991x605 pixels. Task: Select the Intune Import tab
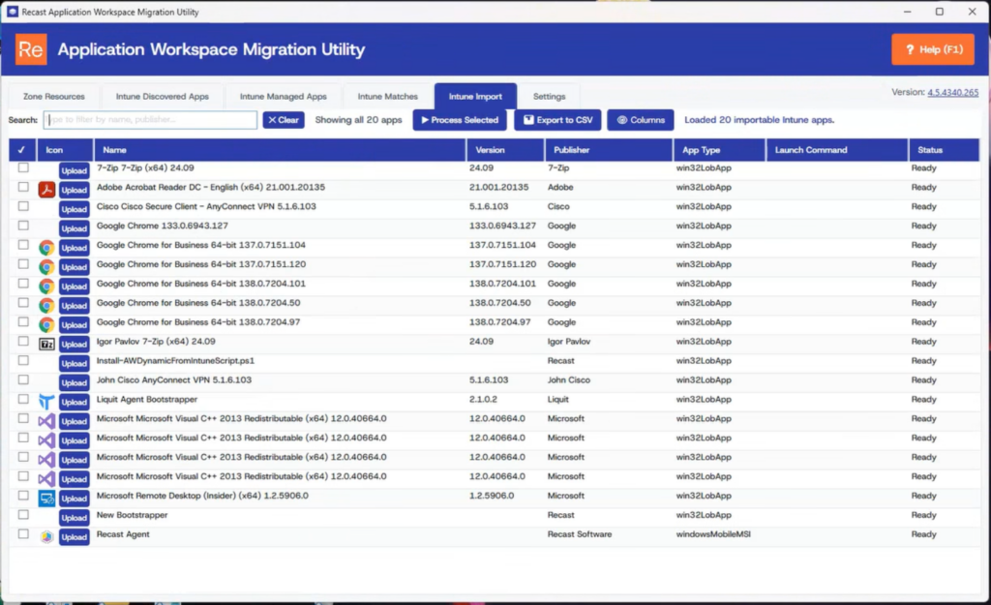point(475,96)
